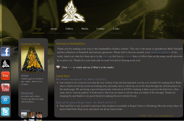Switch to the Contact tab

coord(100,29)
